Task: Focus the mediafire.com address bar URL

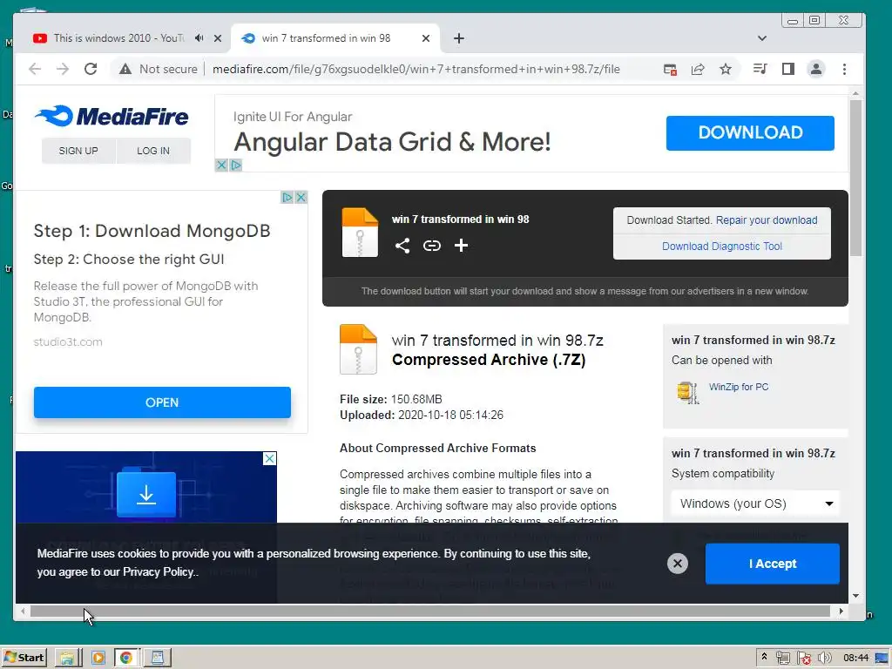Action: tap(416, 69)
